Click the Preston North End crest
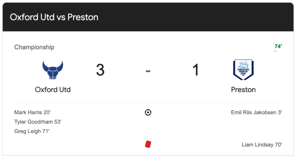 (x=243, y=70)
